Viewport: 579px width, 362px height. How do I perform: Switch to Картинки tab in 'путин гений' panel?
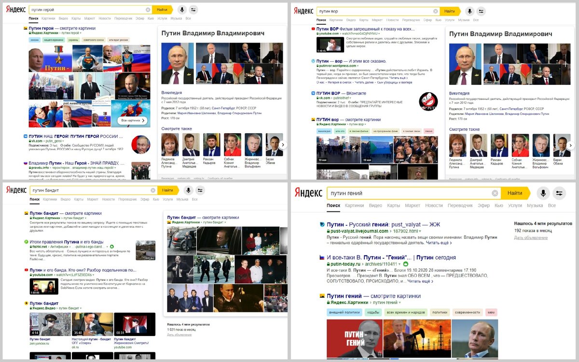coord(355,206)
